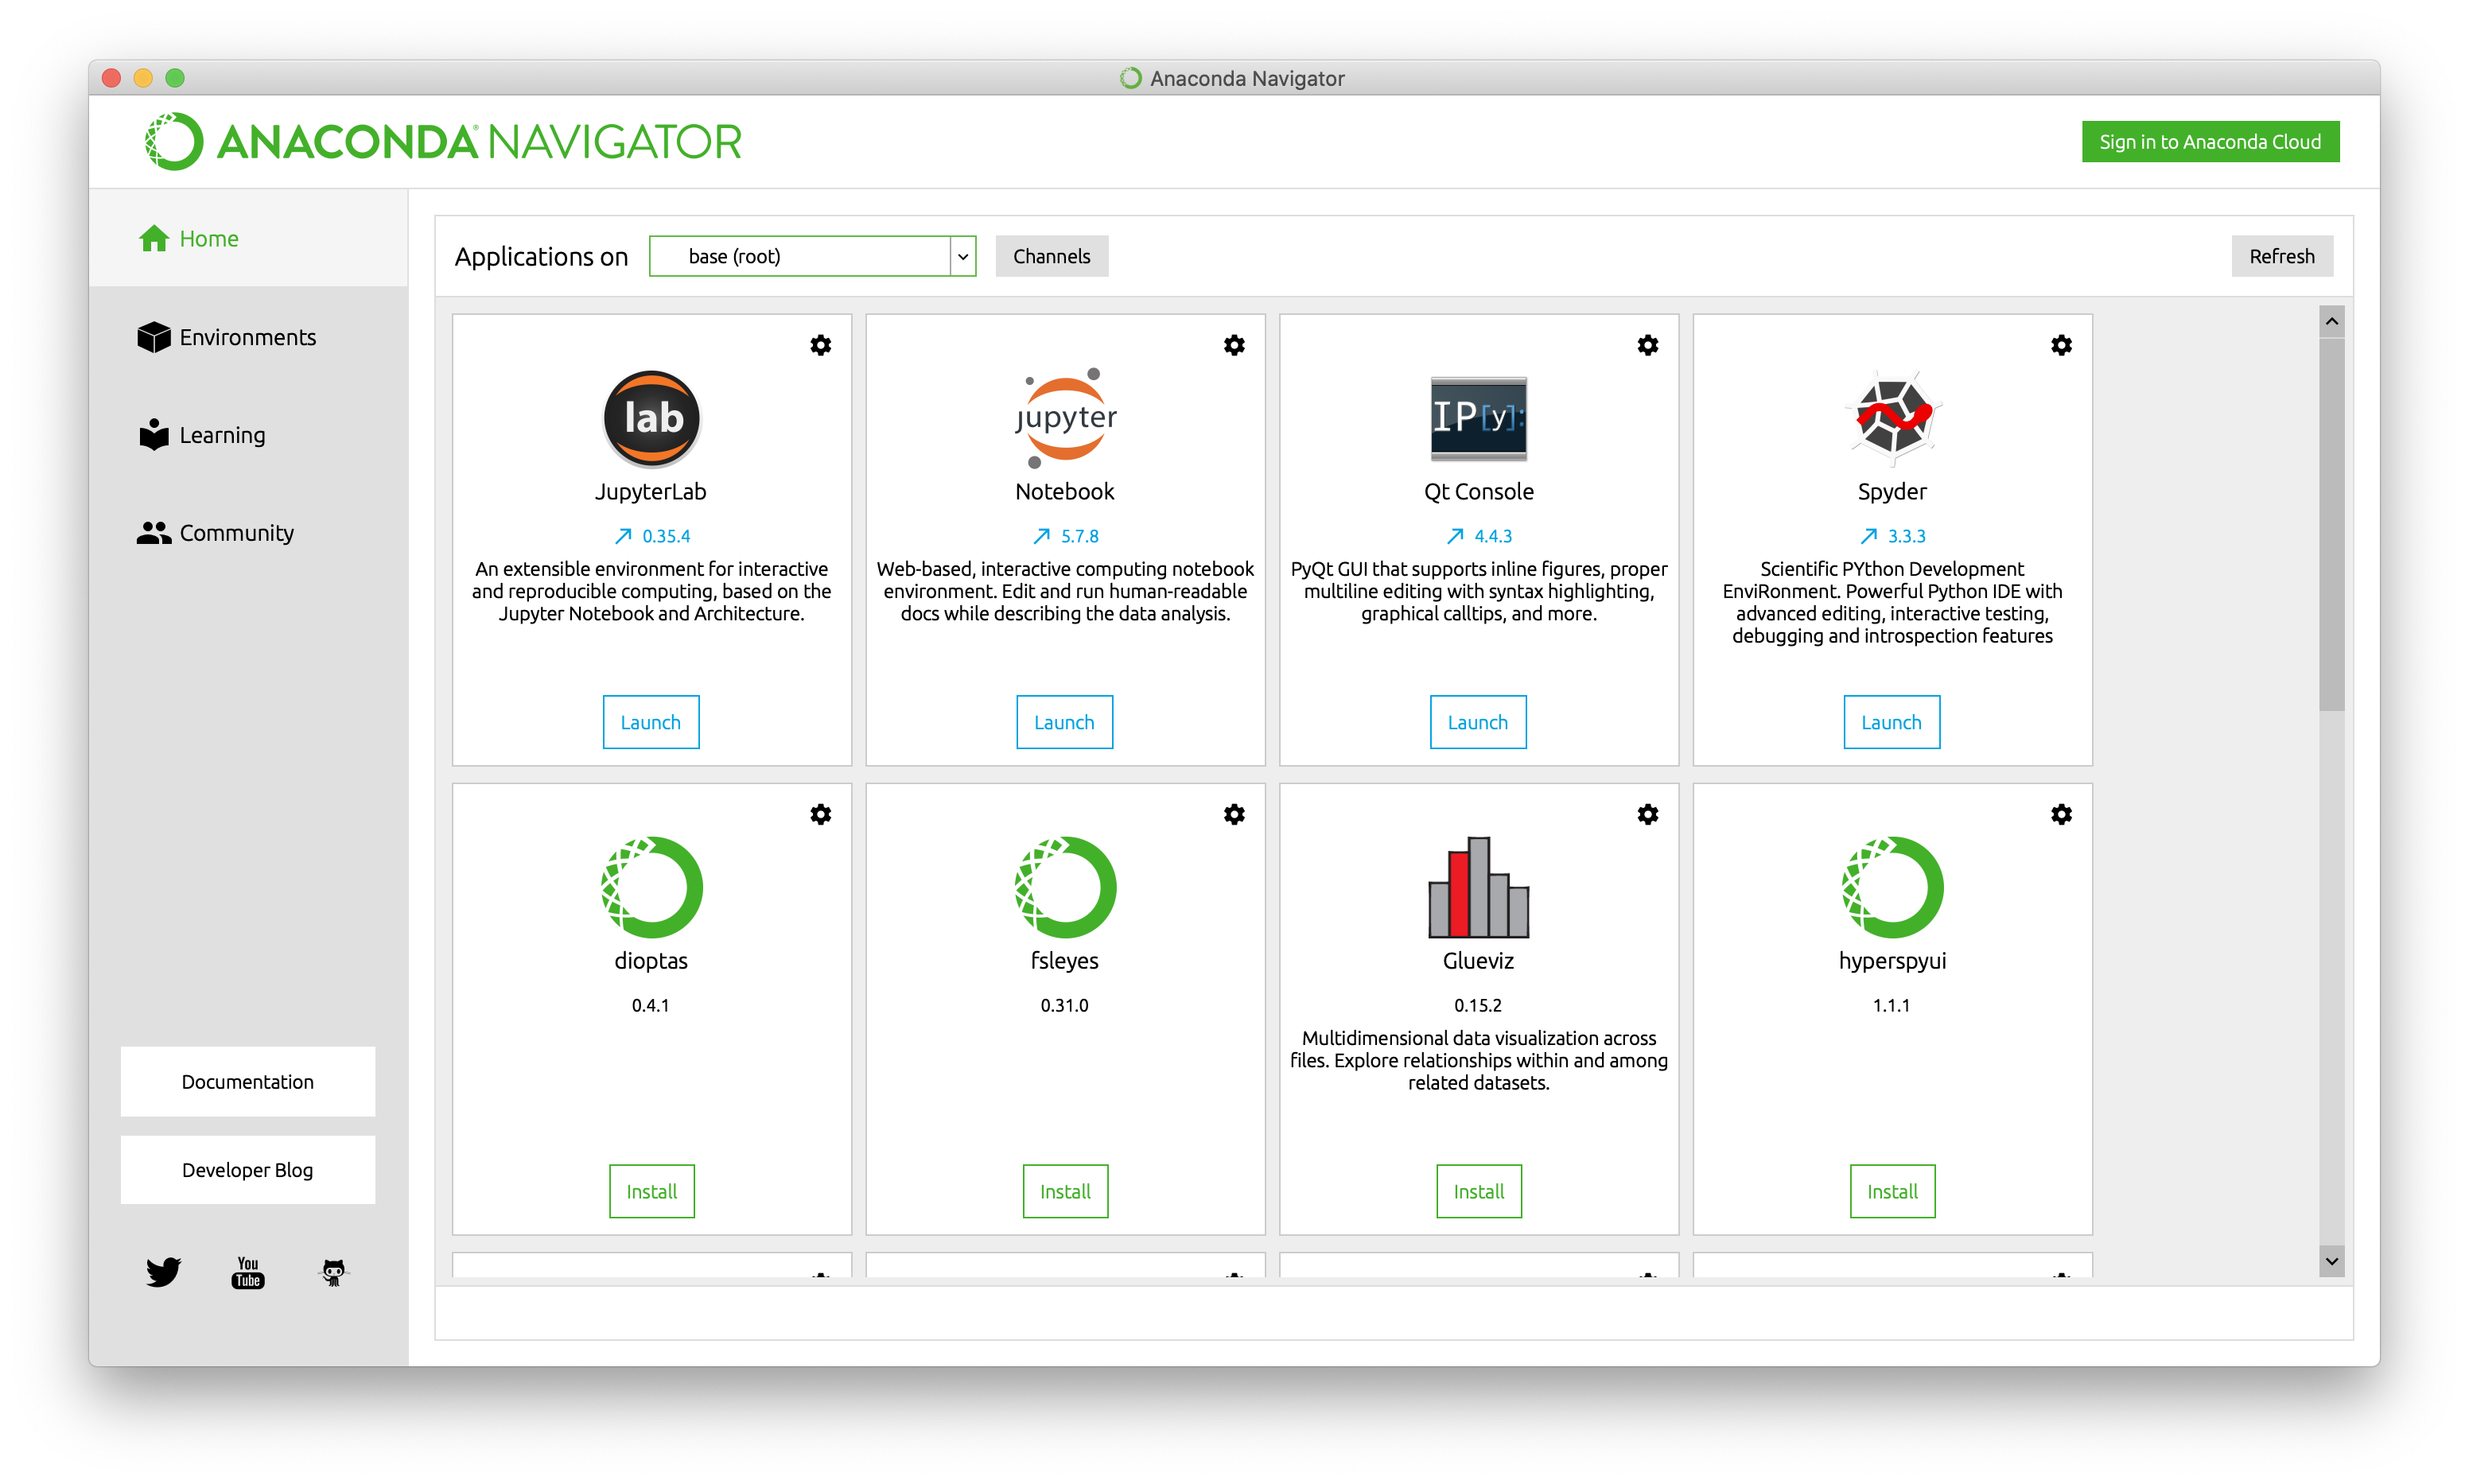Open the JupyterLab tile gear settings

pyautogui.click(x=820, y=345)
